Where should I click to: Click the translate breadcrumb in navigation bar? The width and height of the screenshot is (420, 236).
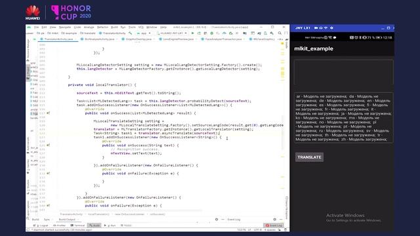tap(88, 33)
